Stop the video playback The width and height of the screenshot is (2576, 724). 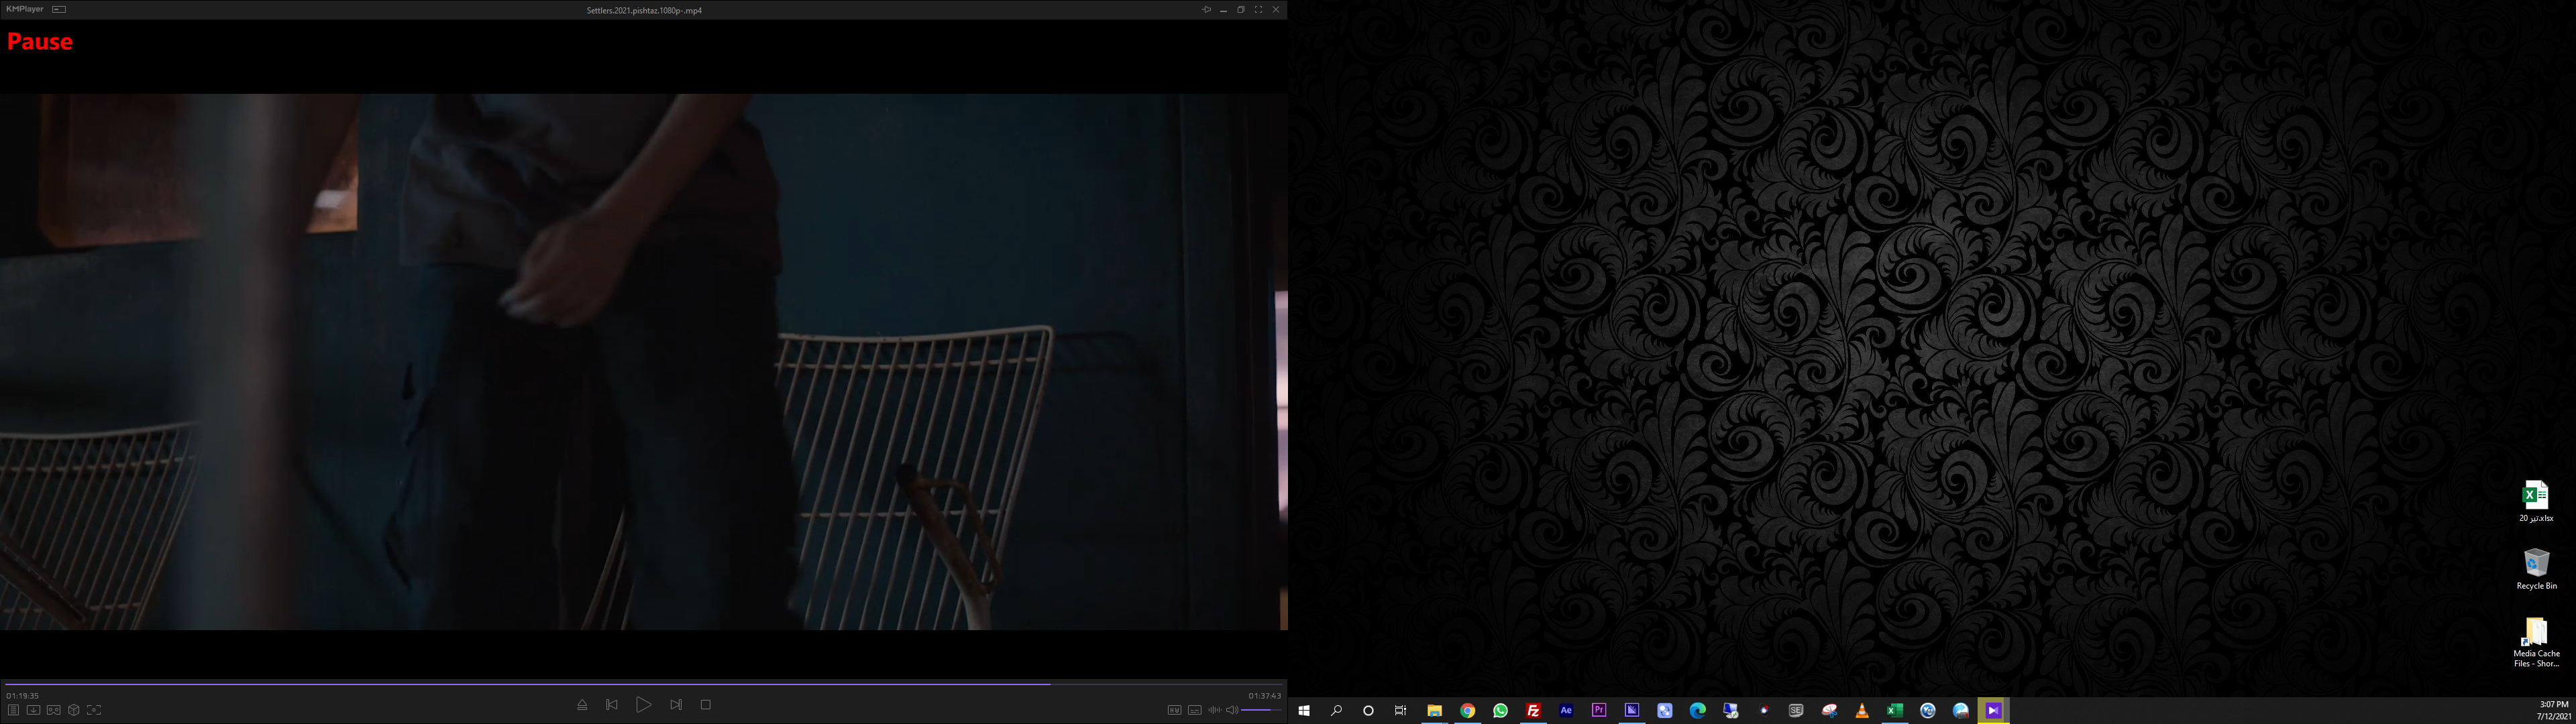706,705
